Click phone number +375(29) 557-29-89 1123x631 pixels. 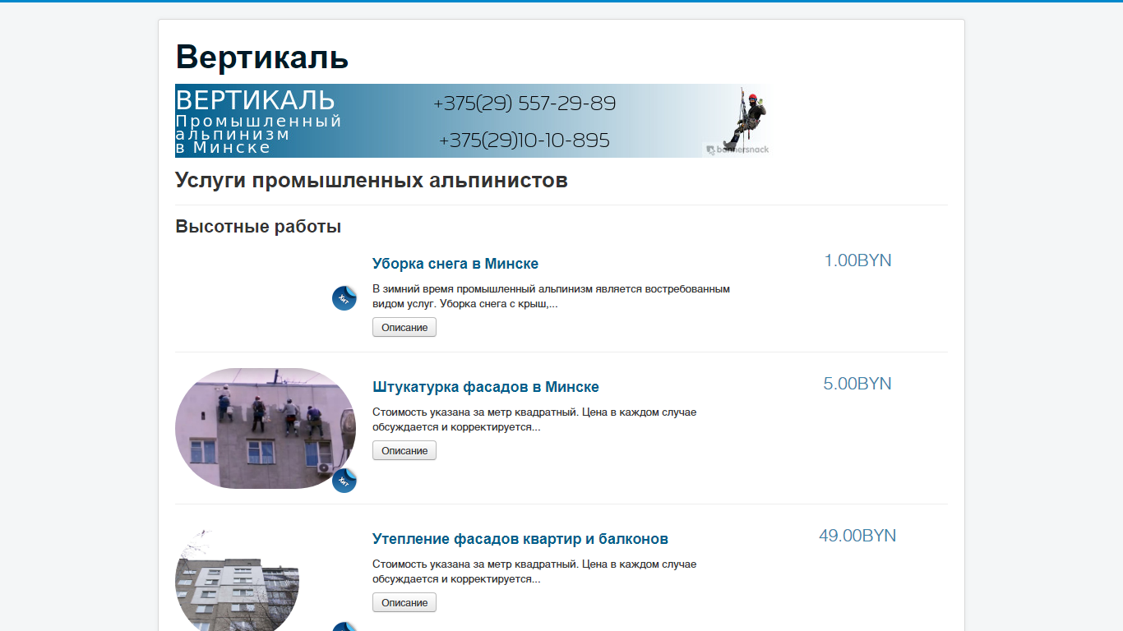tap(525, 104)
